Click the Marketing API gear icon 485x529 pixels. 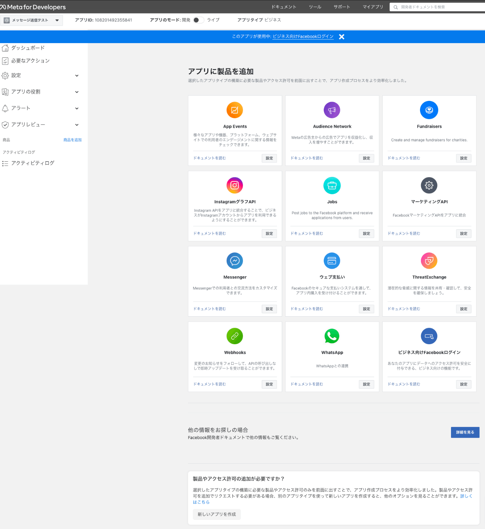tap(429, 185)
